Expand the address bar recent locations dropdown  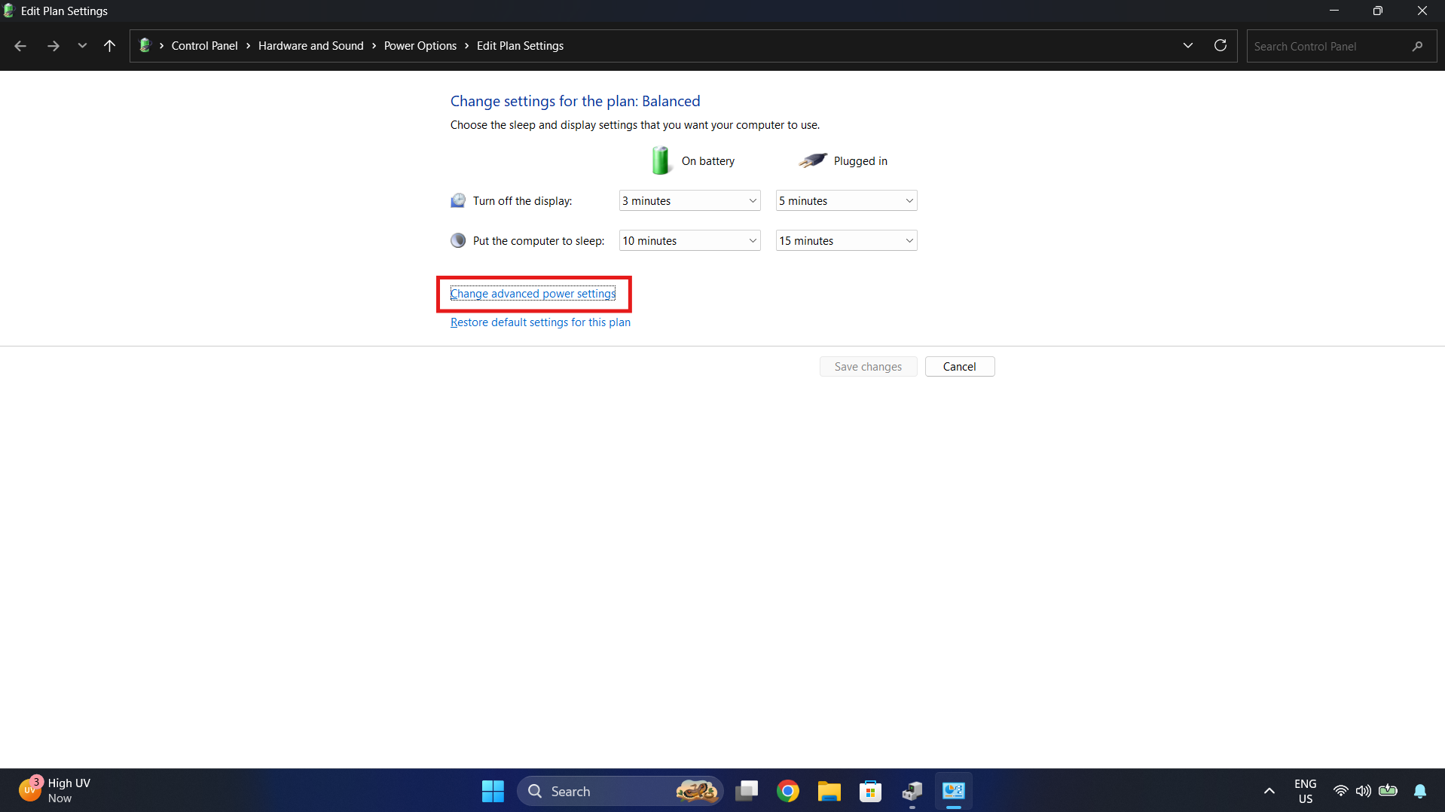[x=1188, y=46]
